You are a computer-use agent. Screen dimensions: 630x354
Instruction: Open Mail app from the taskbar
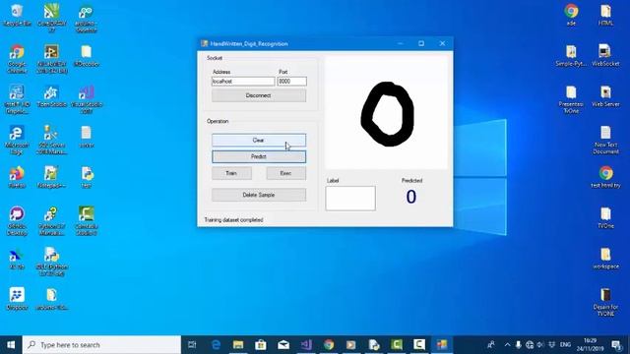[283, 345]
